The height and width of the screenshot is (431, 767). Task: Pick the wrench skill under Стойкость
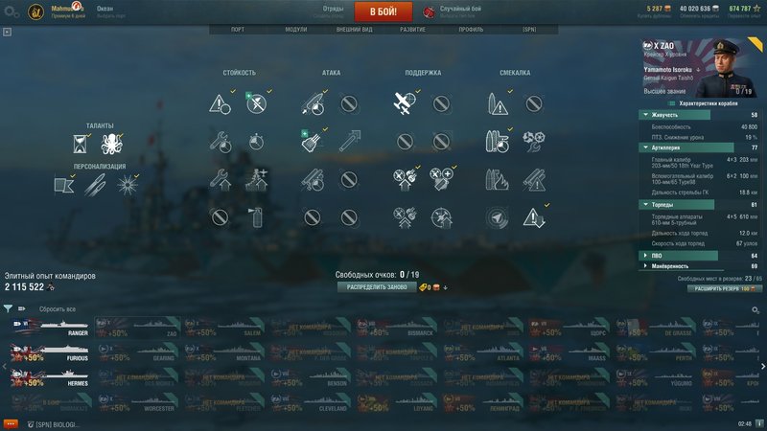click(221, 142)
